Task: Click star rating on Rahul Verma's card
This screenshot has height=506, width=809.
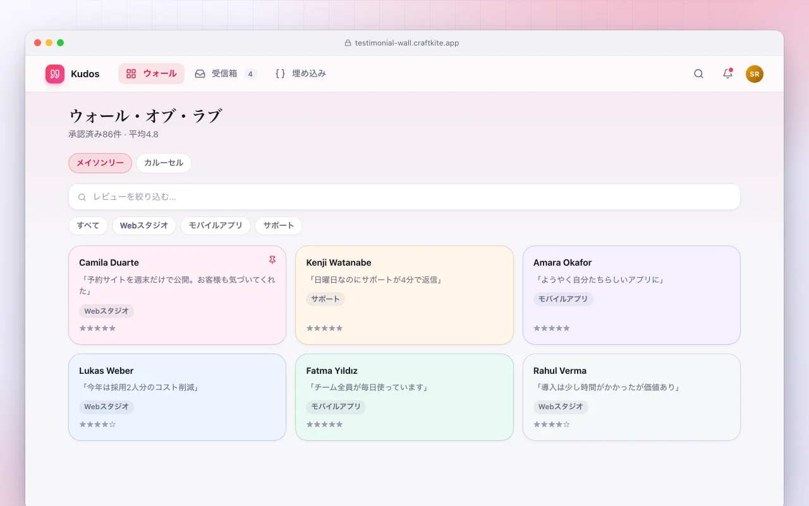Action: [552, 424]
